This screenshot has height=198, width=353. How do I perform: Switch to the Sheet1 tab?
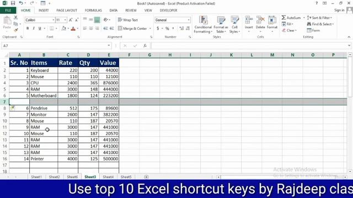(36, 177)
